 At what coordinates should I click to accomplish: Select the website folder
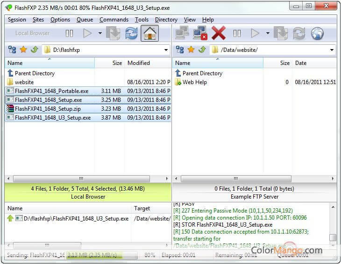coord(88,82)
